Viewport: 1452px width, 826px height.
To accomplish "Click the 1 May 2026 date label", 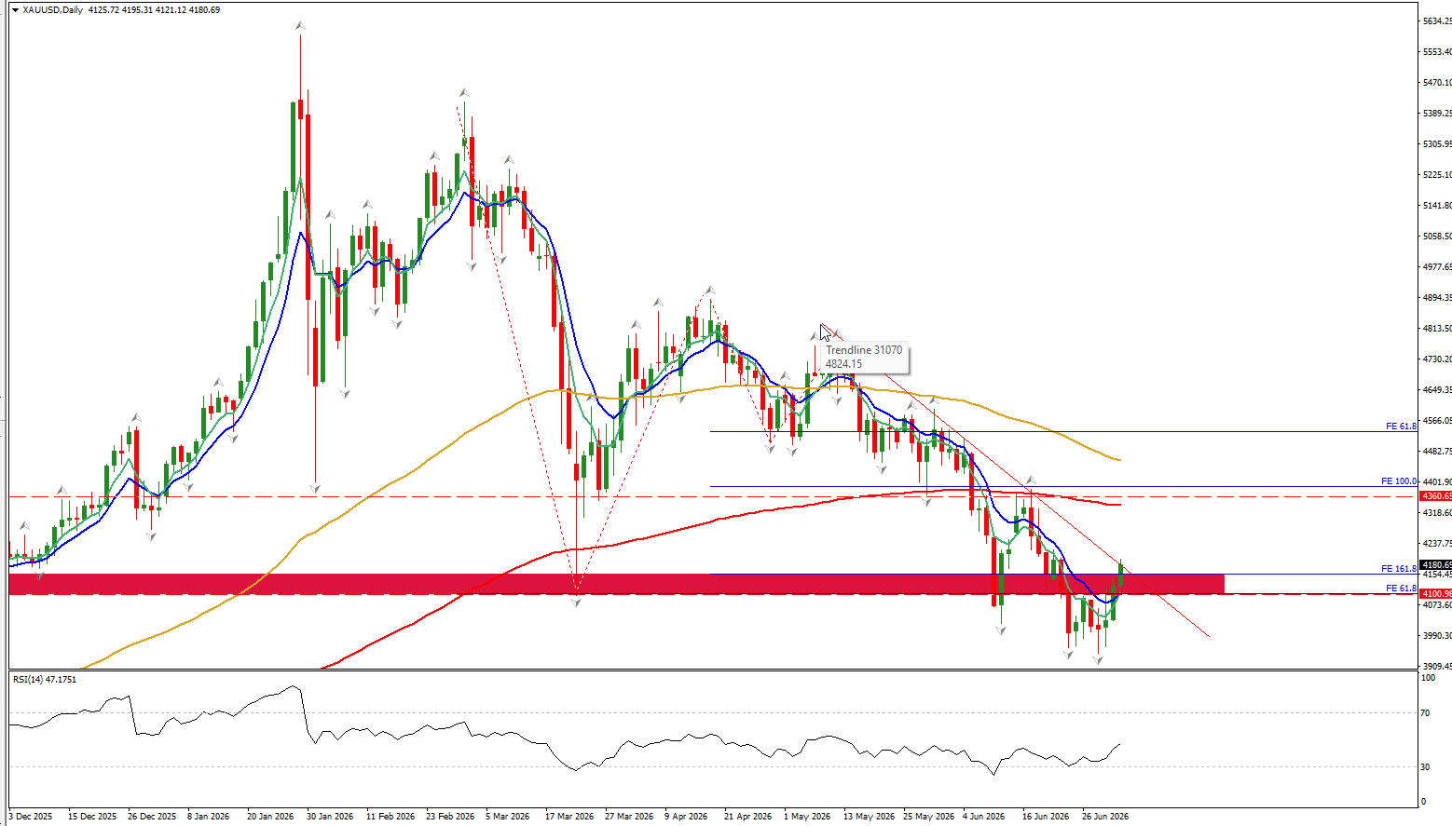I will click(807, 817).
